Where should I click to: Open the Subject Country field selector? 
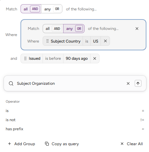[x=65, y=41]
